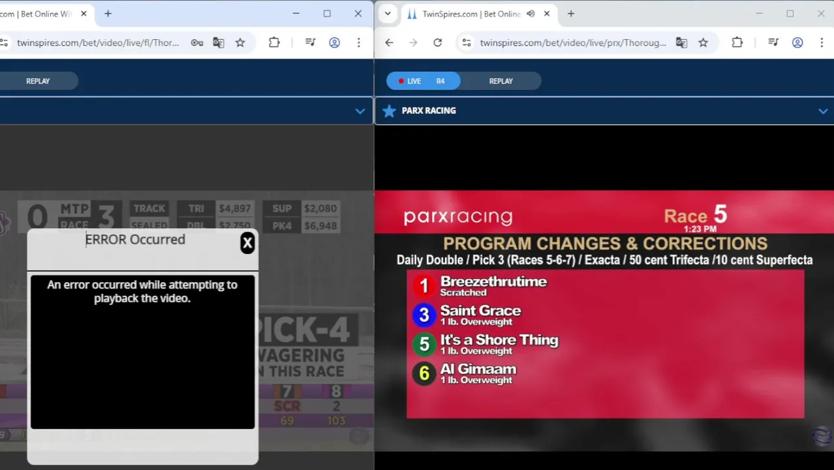Open media controls in right window
This screenshot has height=470, width=834.
tap(773, 42)
